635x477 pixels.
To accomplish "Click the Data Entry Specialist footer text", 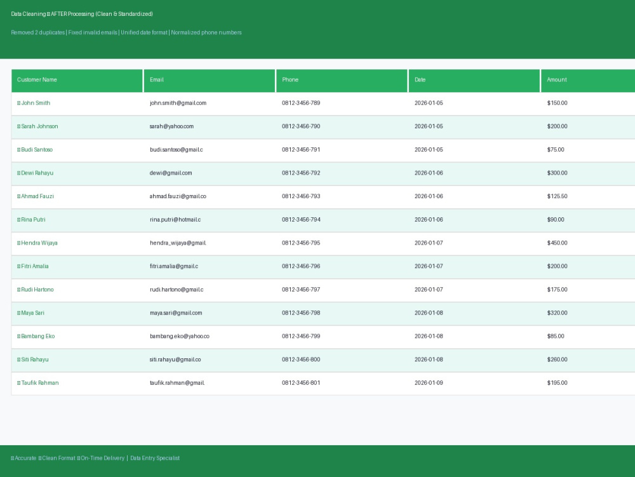I will click(155, 459).
